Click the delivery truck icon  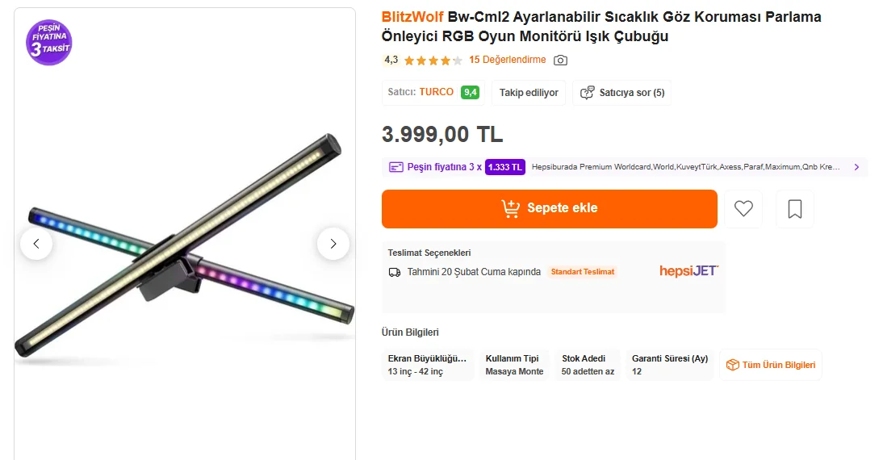[395, 272]
